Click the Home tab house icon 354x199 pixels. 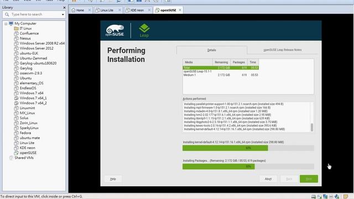(74, 10)
